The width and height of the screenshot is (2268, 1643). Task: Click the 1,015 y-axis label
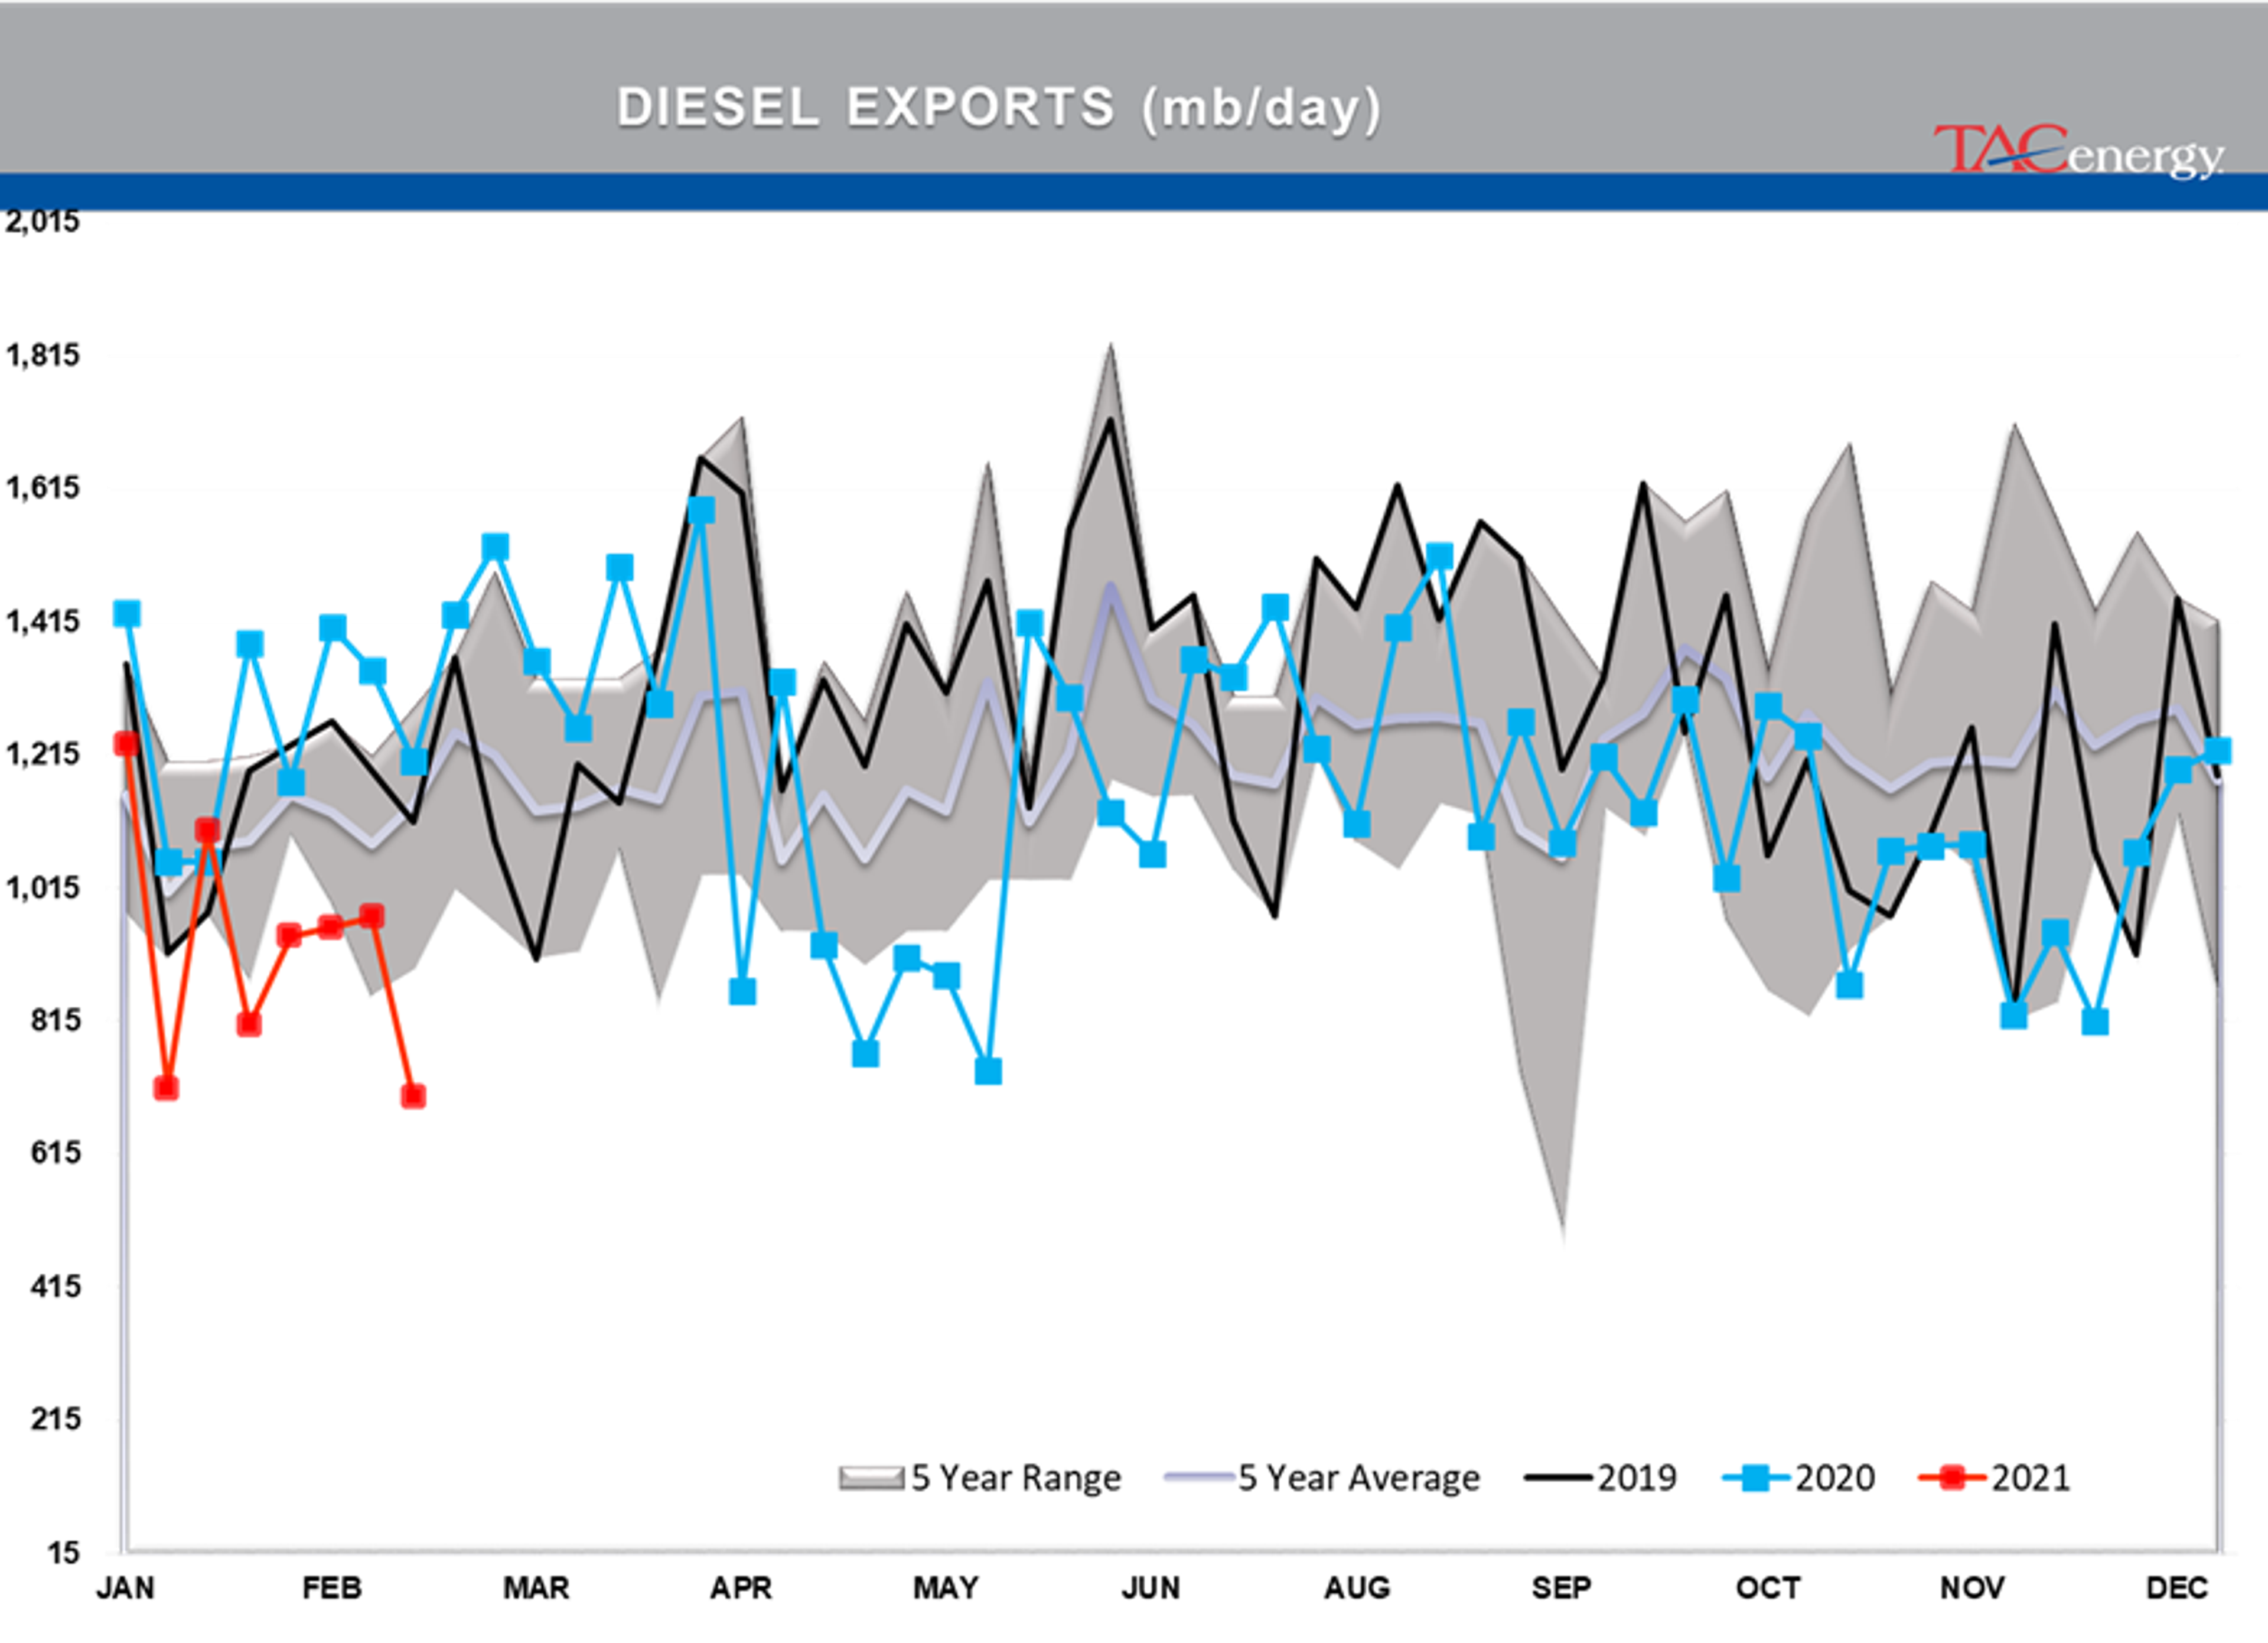point(42,887)
